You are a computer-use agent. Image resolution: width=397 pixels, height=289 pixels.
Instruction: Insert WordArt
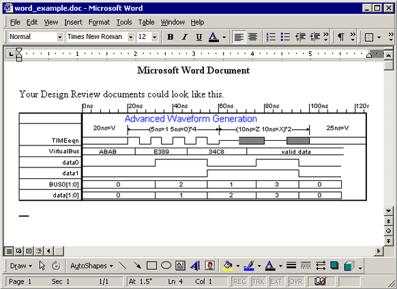195,266
